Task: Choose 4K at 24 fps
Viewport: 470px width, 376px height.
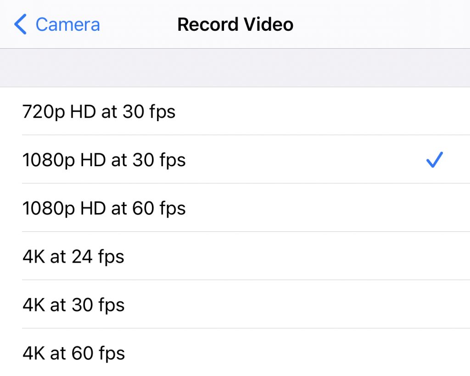Action: 235,256
